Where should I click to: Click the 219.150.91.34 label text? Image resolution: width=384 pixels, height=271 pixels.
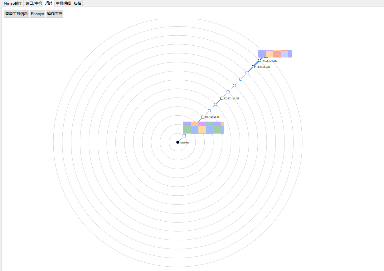tap(212, 117)
